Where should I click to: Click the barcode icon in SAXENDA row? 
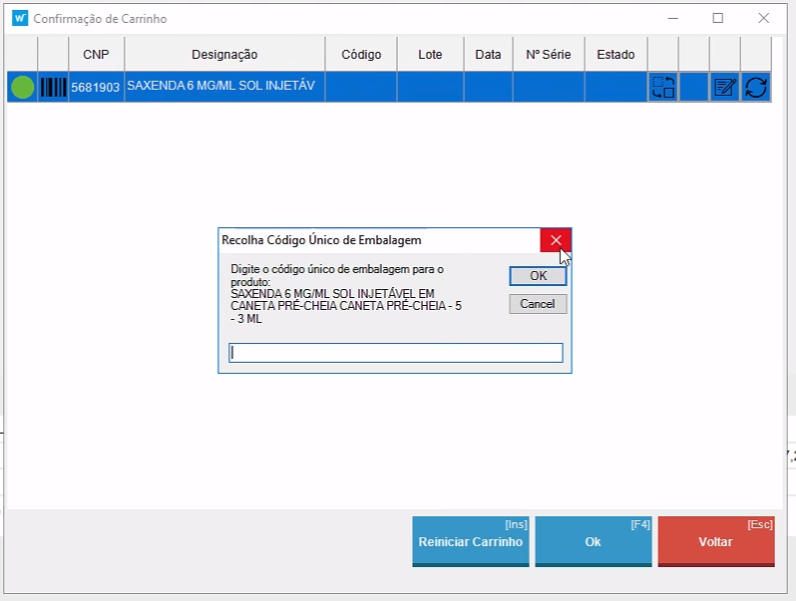(53, 87)
